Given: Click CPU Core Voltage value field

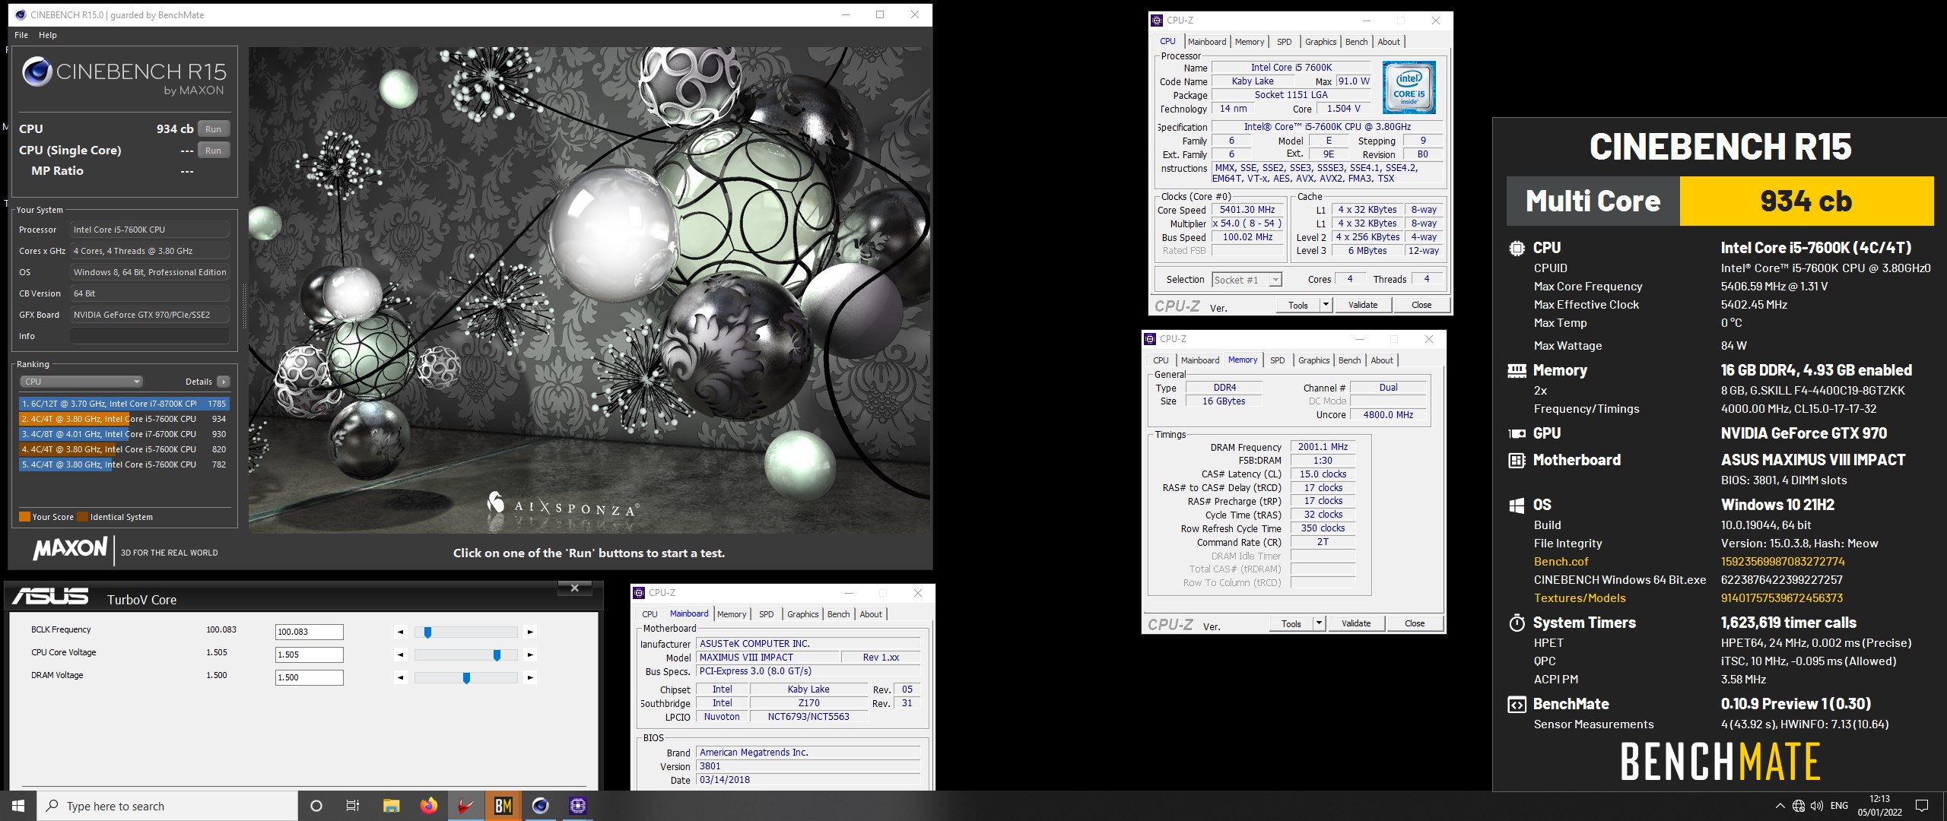Looking at the screenshot, I should 309,655.
